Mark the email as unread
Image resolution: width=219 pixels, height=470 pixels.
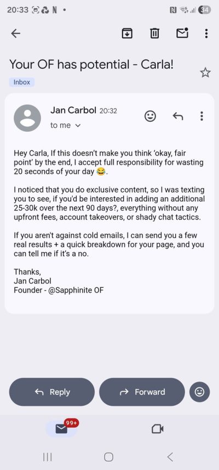[182, 33]
